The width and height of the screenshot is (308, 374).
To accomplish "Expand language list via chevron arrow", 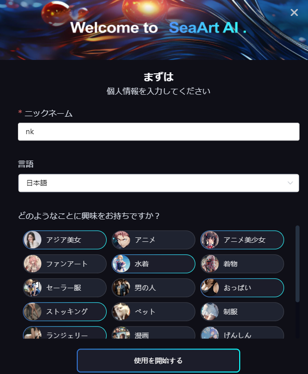I will [290, 183].
